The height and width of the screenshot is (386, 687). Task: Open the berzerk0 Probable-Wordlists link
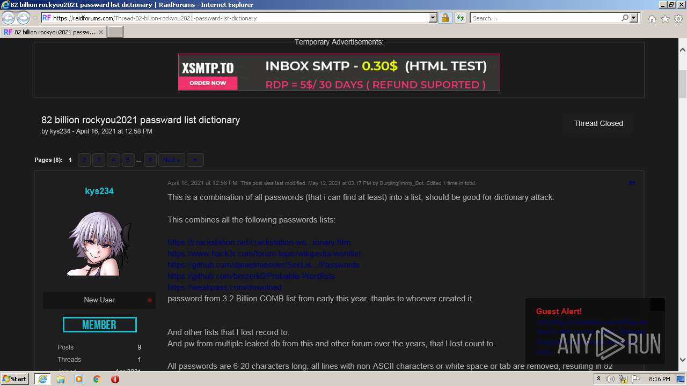[251, 276]
